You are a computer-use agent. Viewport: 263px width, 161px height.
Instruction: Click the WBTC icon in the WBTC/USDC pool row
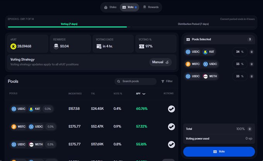click(14, 126)
